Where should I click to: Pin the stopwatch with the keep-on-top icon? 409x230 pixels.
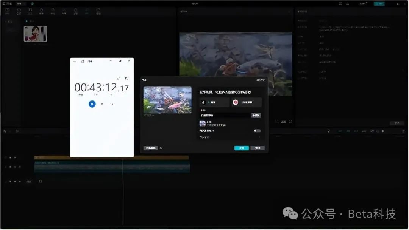126,78
